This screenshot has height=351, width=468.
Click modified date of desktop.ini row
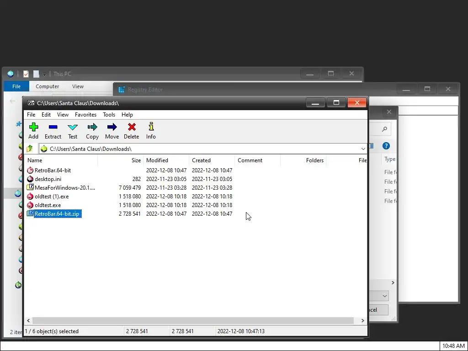click(x=166, y=179)
